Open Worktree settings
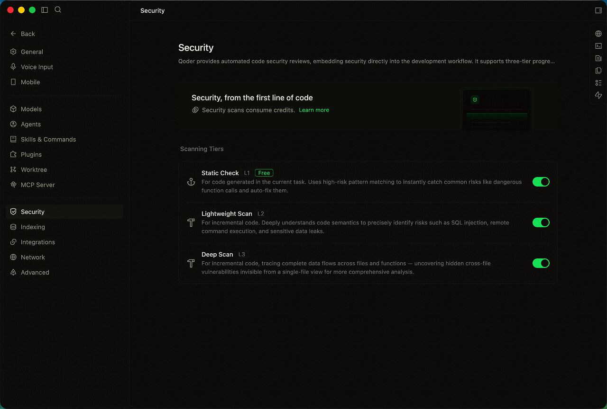The width and height of the screenshot is (607, 409). [x=64, y=169]
